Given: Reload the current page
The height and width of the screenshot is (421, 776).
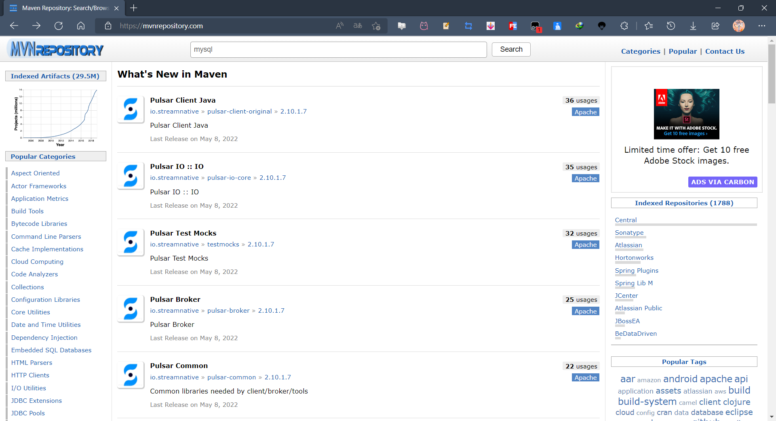Looking at the screenshot, I should [59, 26].
